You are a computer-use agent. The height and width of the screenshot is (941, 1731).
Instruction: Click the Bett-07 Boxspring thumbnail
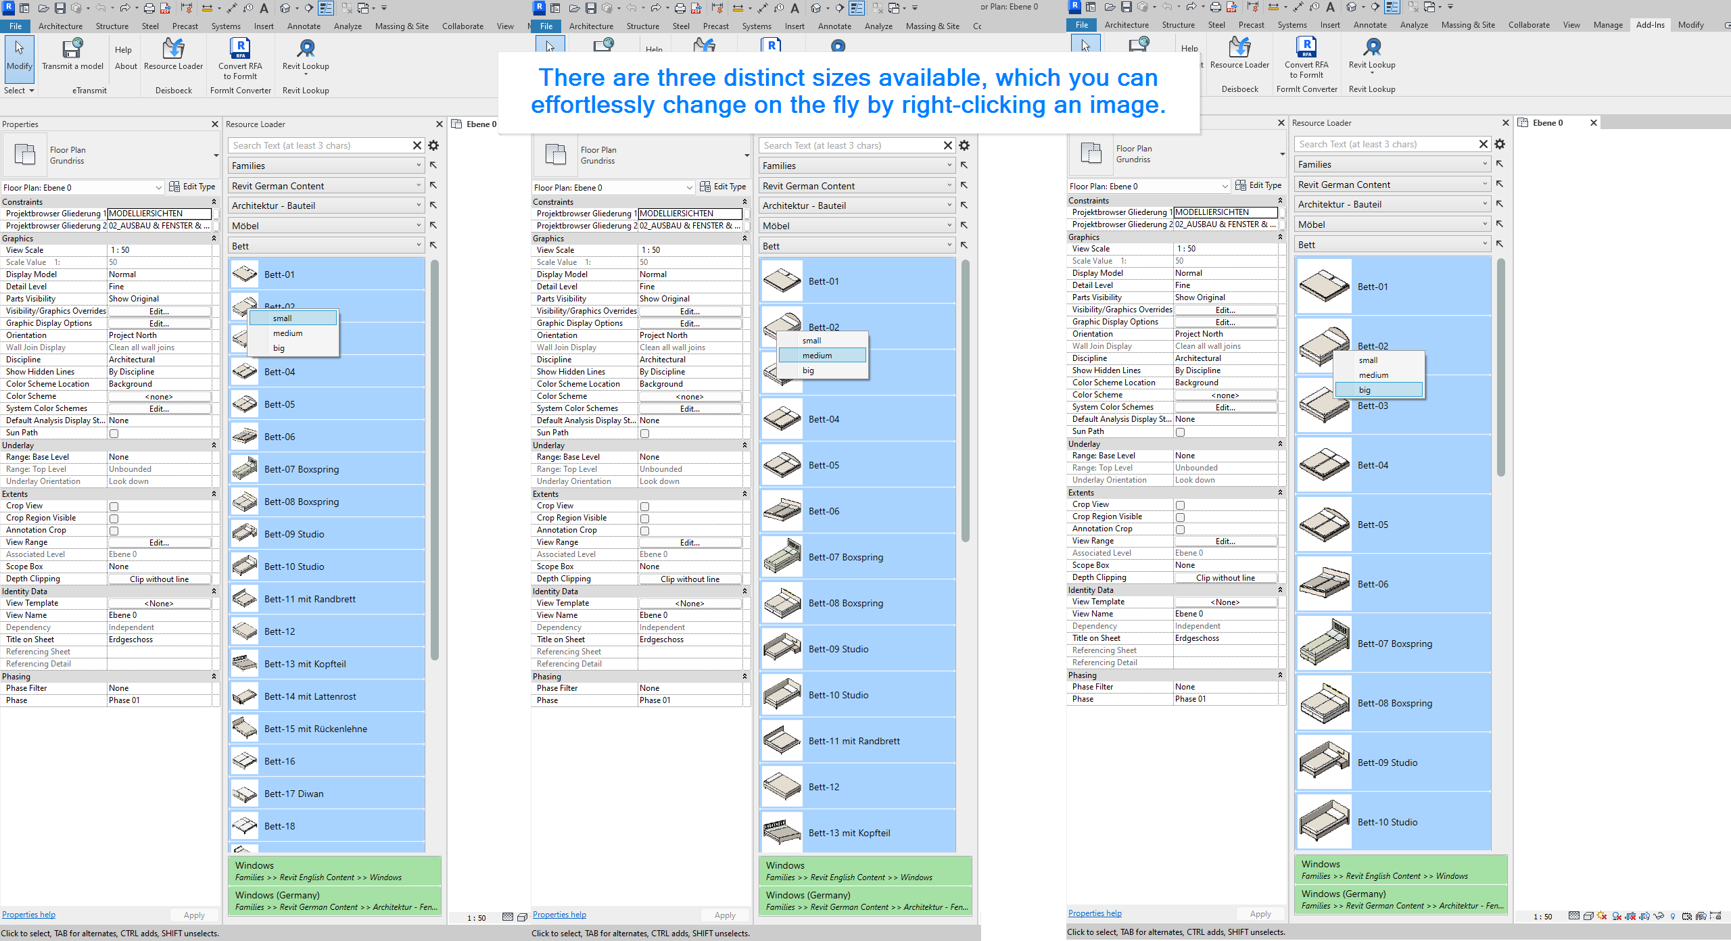pos(244,469)
